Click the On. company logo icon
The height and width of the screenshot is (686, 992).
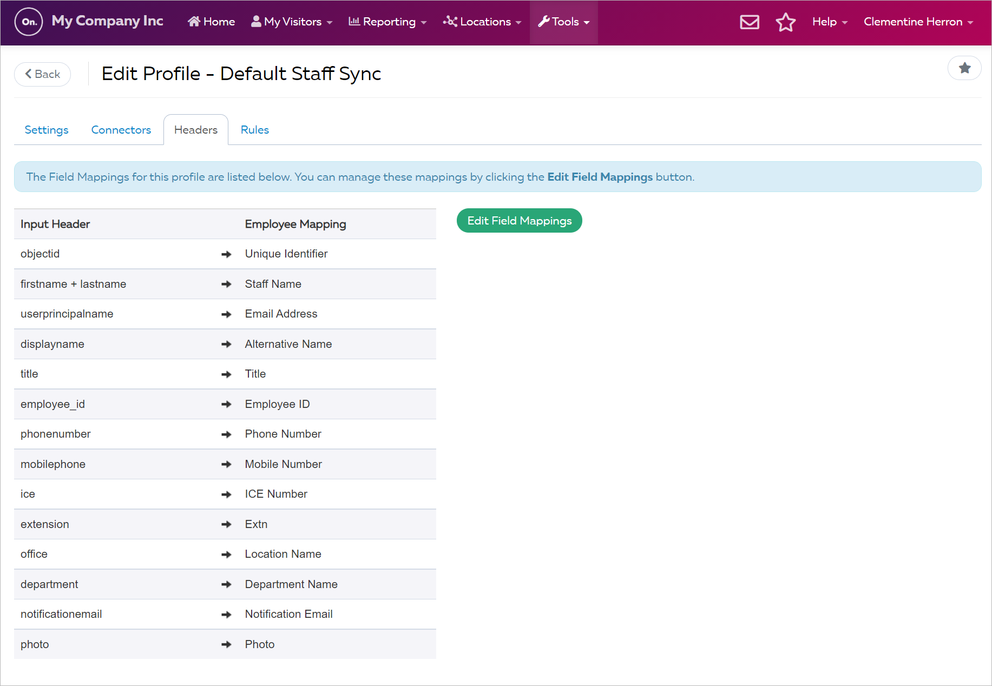click(x=28, y=22)
